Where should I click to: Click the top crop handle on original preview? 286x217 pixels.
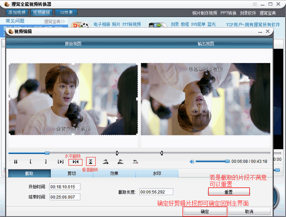73,64
